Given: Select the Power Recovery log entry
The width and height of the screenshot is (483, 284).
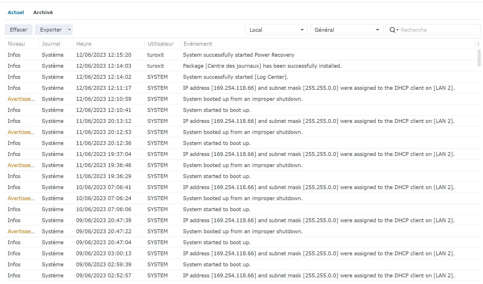Looking at the screenshot, I should (239, 55).
